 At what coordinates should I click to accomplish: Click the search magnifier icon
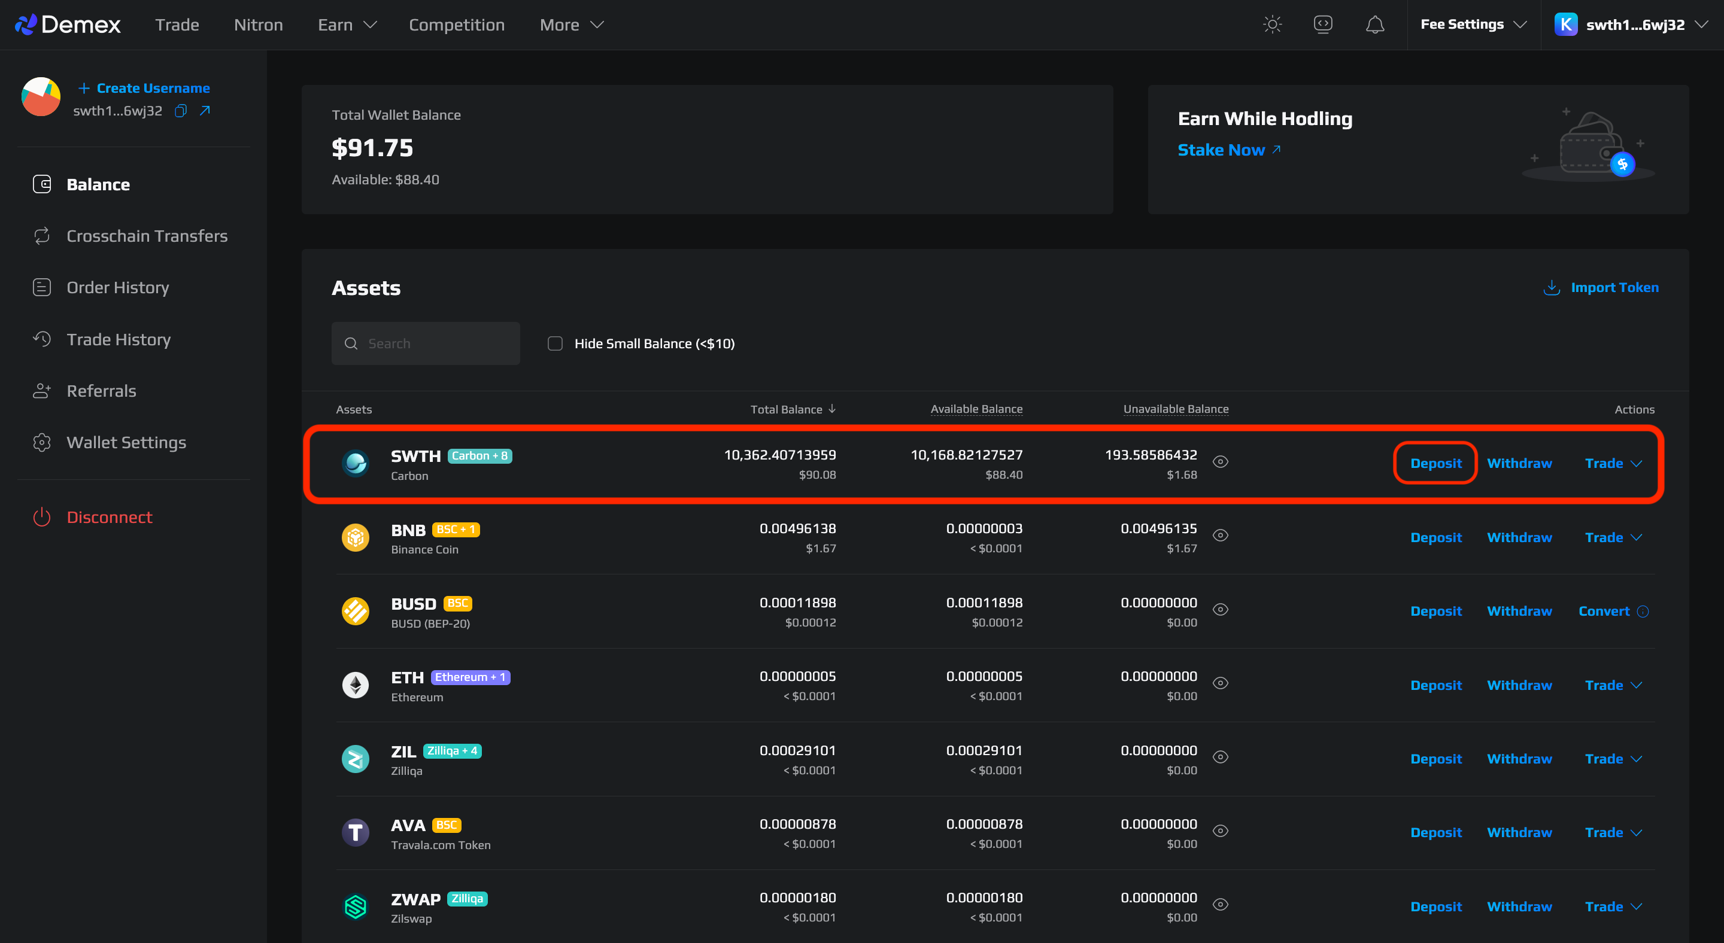(351, 344)
